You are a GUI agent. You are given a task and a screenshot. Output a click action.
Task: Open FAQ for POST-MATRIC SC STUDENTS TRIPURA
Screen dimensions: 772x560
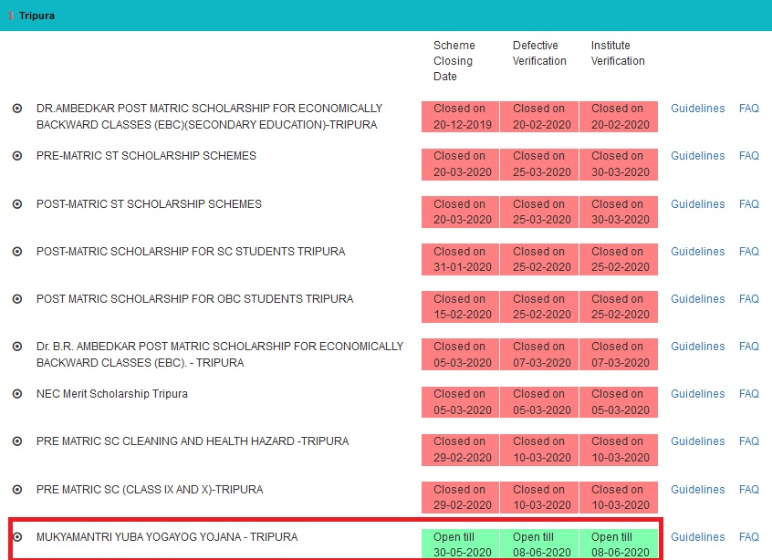coord(749,252)
